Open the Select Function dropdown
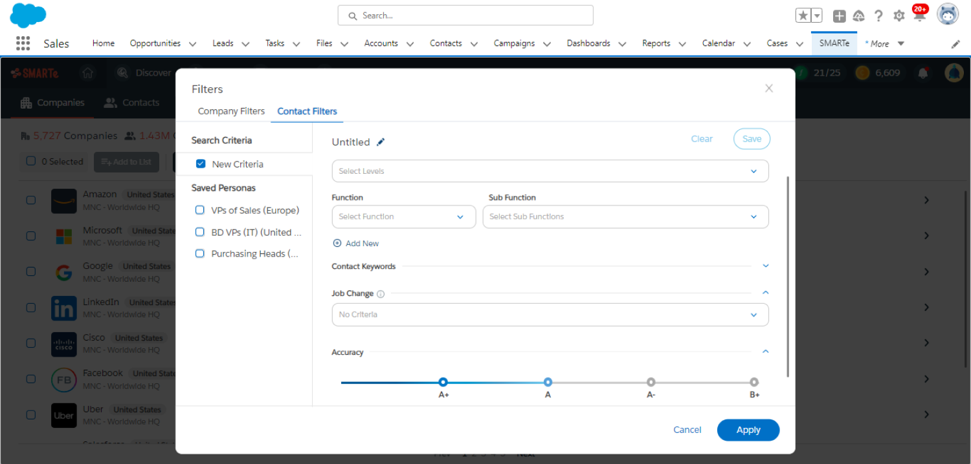 point(403,217)
